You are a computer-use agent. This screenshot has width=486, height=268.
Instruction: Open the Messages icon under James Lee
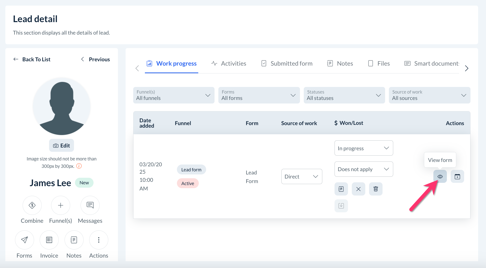point(90,205)
